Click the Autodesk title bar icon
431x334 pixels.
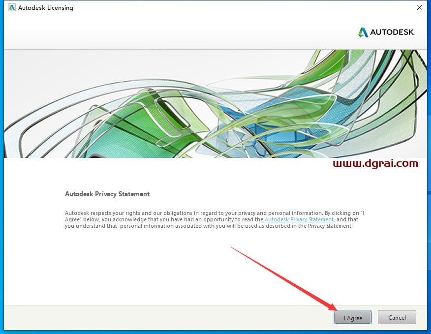(12, 8)
